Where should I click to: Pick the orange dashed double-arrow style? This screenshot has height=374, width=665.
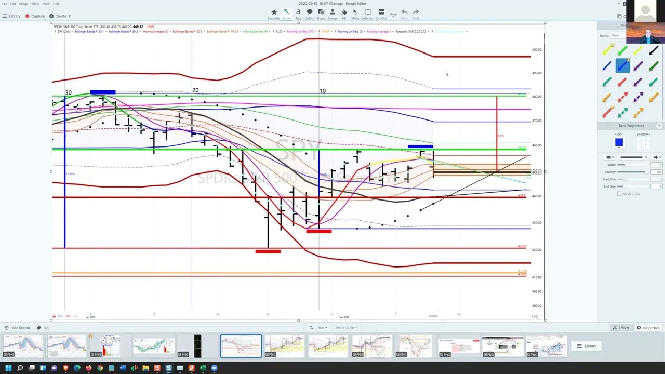638,113
